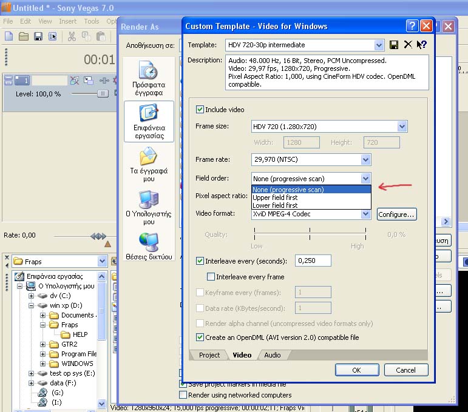The height and width of the screenshot is (412, 468).
Task: Open the File menu
Action: (x=8, y=21)
